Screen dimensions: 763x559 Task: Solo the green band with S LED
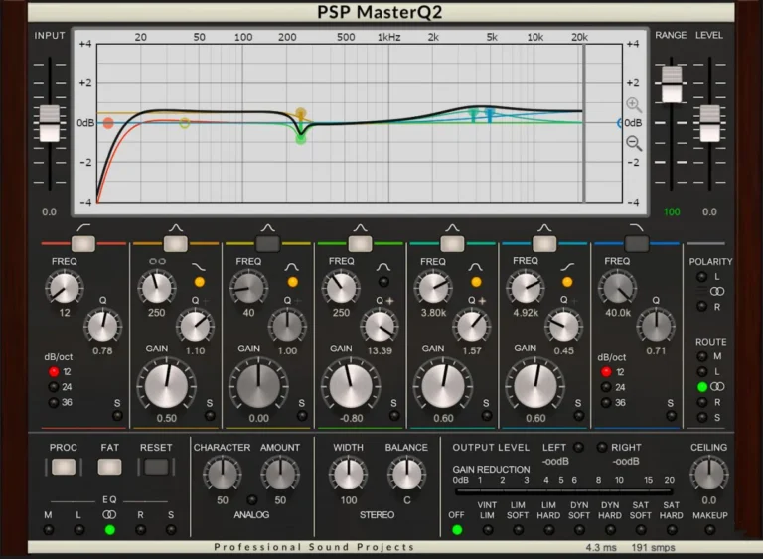[x=394, y=416]
